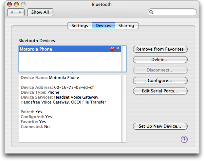Switch to the Settings tab

(80, 25)
